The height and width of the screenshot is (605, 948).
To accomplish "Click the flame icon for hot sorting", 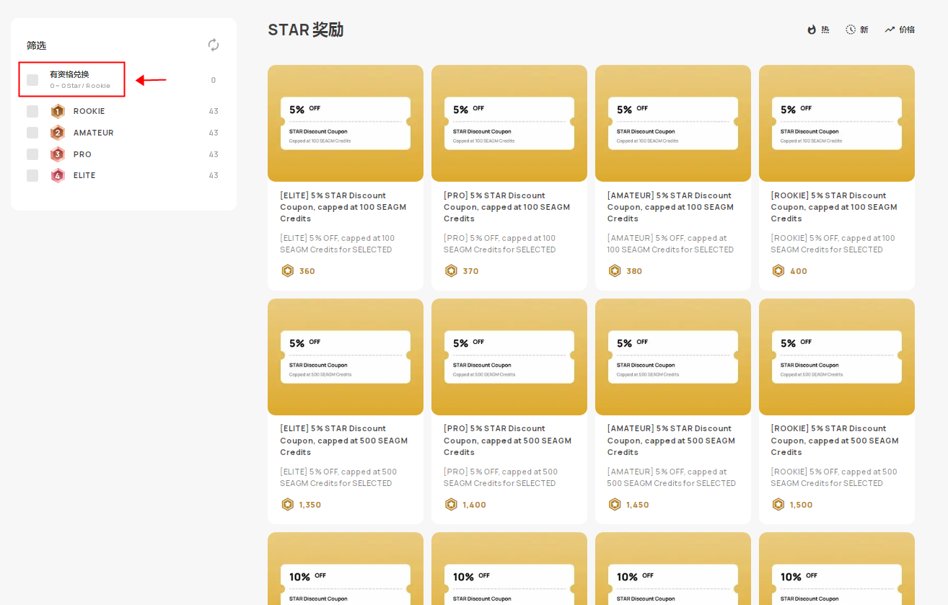I will pyautogui.click(x=812, y=30).
